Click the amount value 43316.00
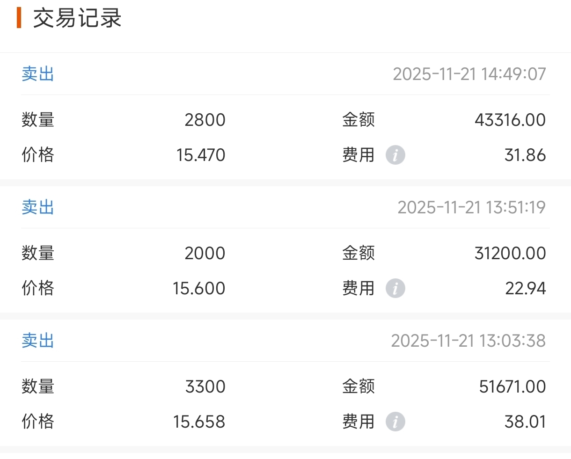The height and width of the screenshot is (459, 571). pos(510,120)
